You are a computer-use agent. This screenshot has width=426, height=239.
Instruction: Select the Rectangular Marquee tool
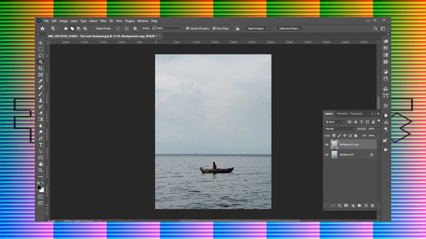41,49
